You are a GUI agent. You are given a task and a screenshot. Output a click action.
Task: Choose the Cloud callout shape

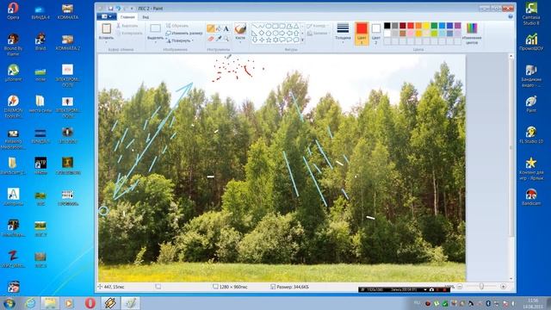click(296, 40)
